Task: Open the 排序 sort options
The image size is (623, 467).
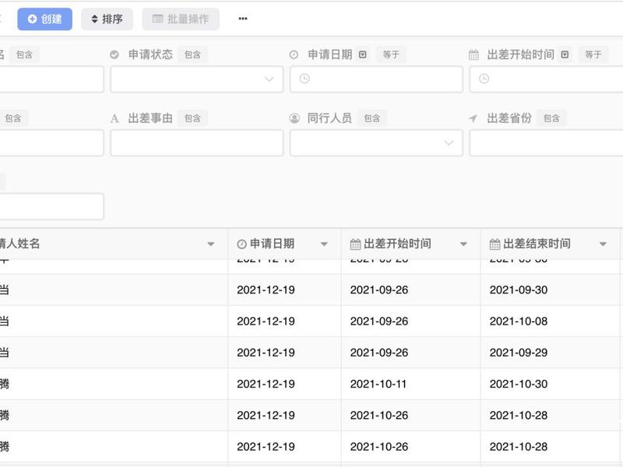Action: click(107, 19)
